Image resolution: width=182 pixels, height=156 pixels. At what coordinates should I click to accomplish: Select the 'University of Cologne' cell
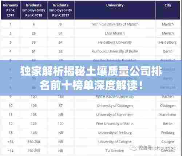point(115,141)
